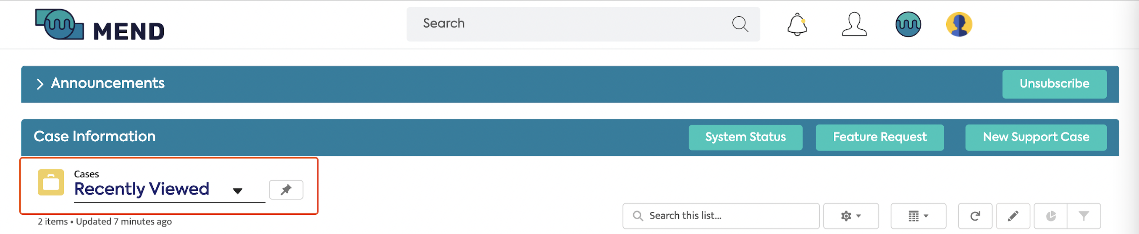Open the notifications bell
The image size is (1139, 234).
tap(797, 24)
